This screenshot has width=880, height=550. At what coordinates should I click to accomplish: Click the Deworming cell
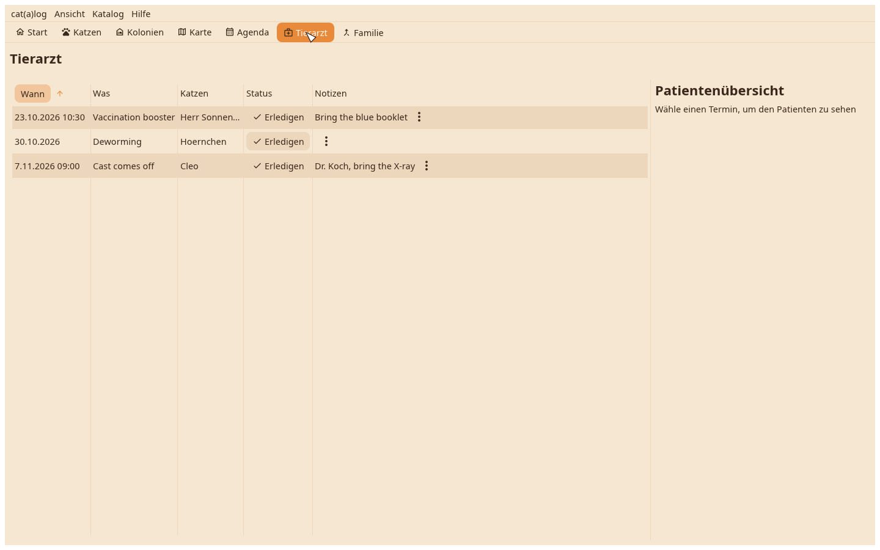[117, 141]
